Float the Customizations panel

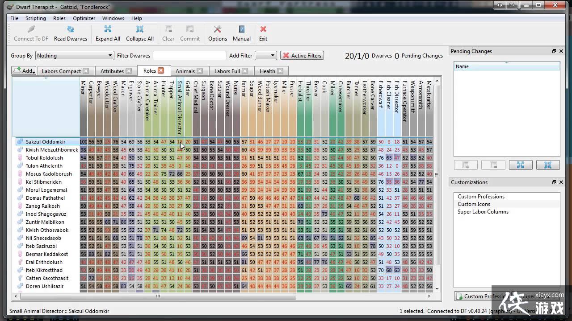(x=554, y=182)
